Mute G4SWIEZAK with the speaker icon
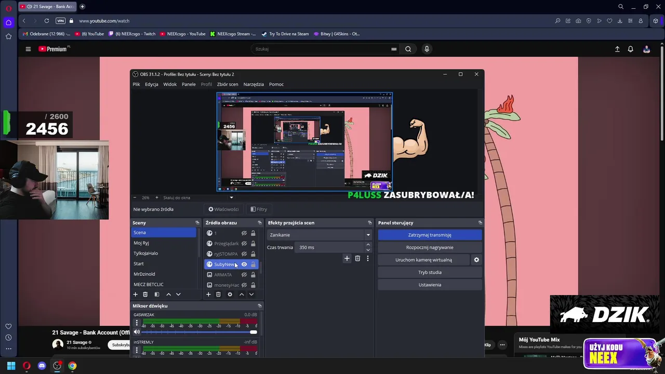Viewport: 665px width, 374px height. [x=137, y=332]
